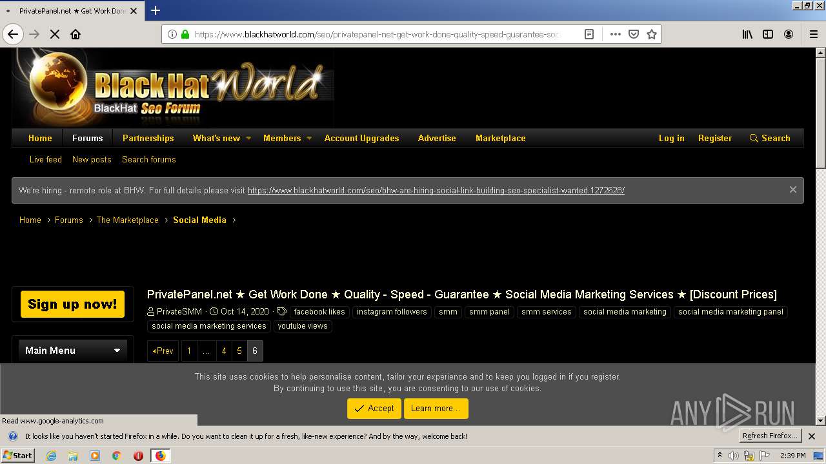This screenshot has width=826, height=464.
Task: Show sidebars icon in Firefox toolbar
Action: point(768,34)
